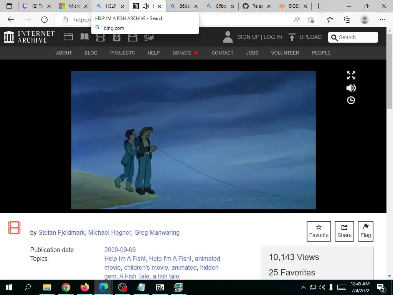Open Edge Collections icon
Screen dimensions: 393x295
(x=347, y=20)
